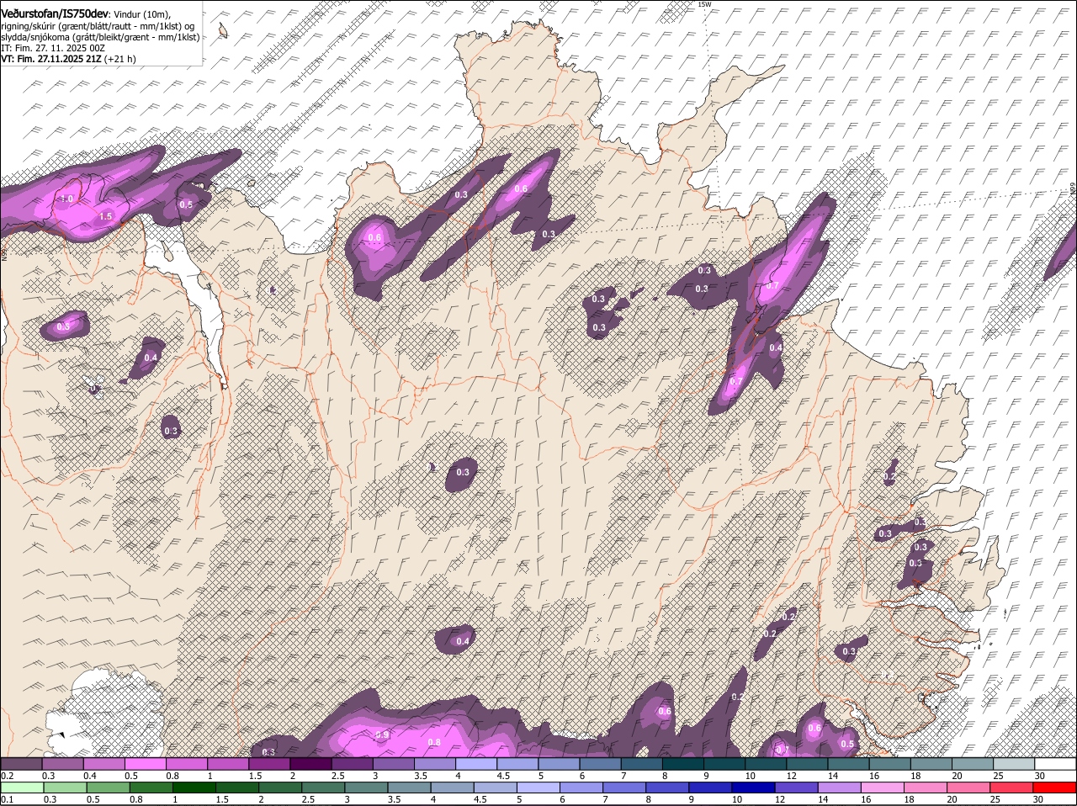Select the bright pink swatch at 0.5 in purple legend
1077x806 pixels.
click(x=145, y=764)
